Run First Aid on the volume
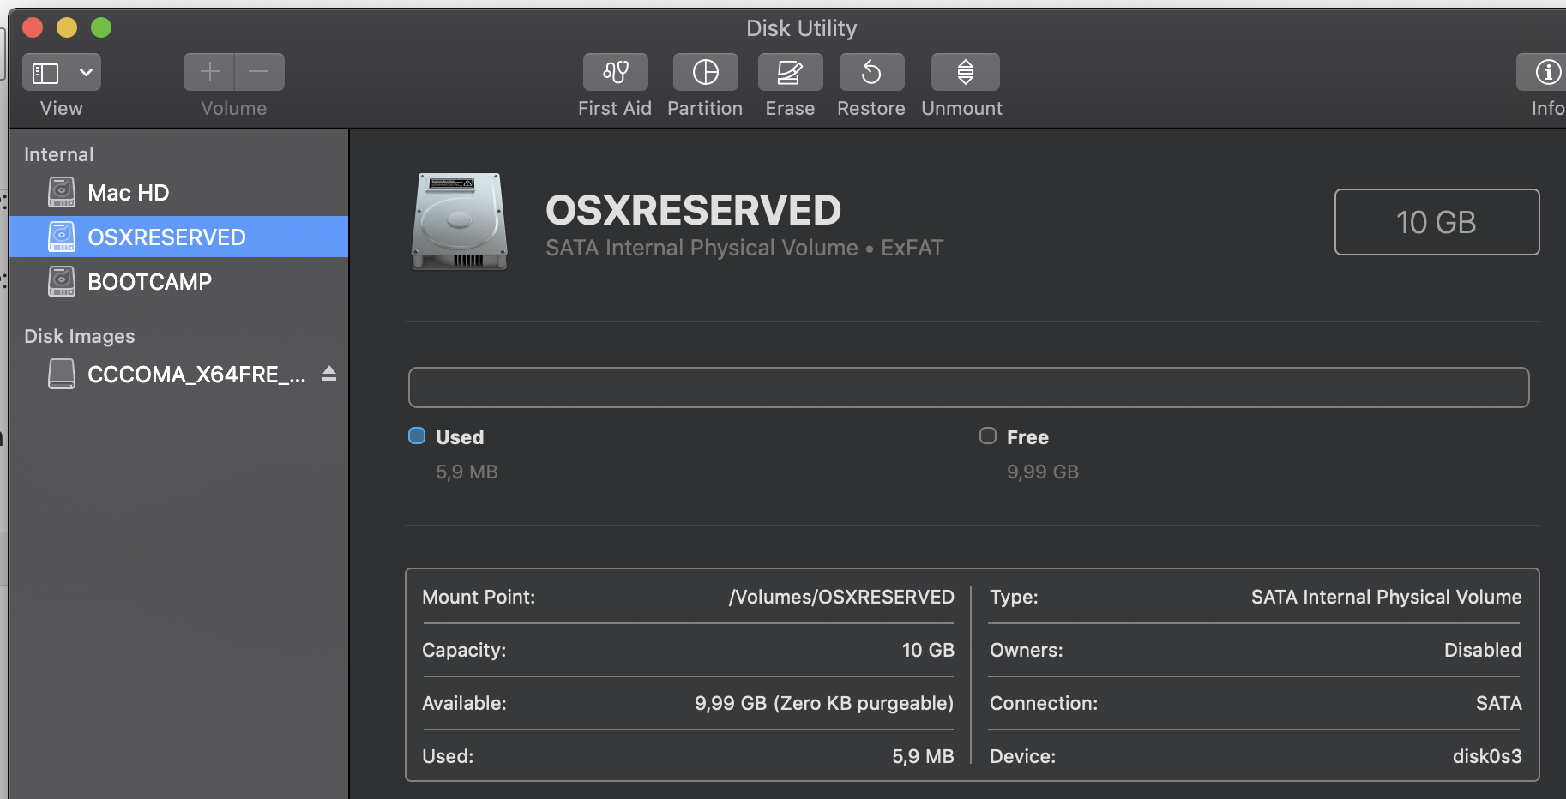 click(x=615, y=72)
